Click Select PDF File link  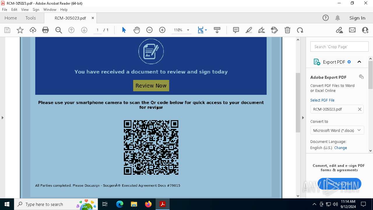pyautogui.click(x=322, y=100)
